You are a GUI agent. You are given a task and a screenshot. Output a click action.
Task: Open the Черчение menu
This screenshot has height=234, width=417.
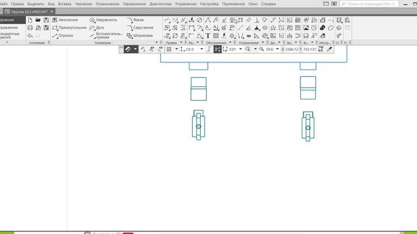83,4
